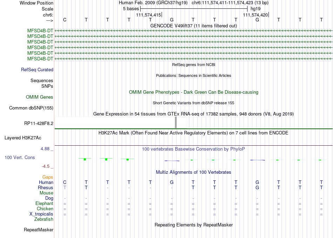Image resolution: width=333 pixels, height=238 pixels.
Task: Click the faded T in Rhesus row
Action: click(65, 187)
